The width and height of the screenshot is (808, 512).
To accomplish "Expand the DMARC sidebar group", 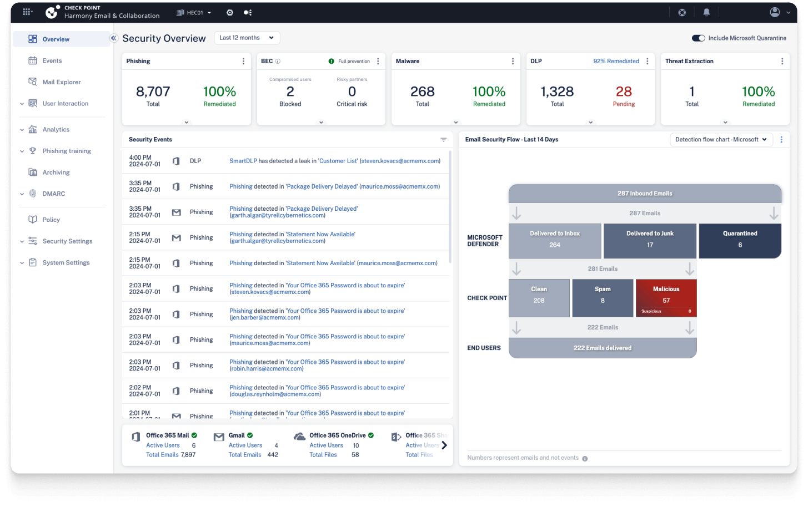I will 22,194.
